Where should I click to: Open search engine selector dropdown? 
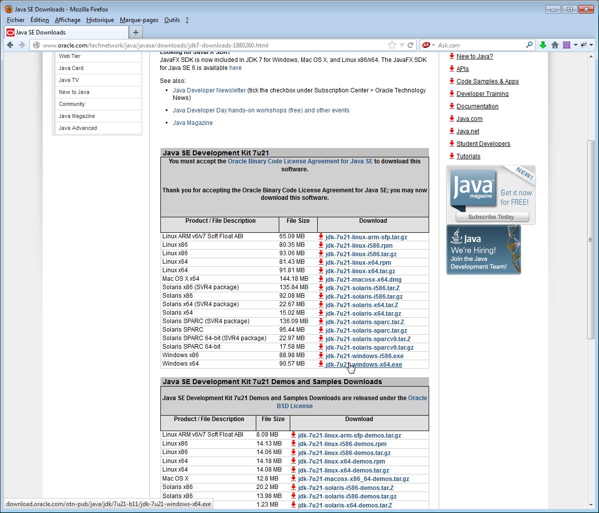[433, 45]
